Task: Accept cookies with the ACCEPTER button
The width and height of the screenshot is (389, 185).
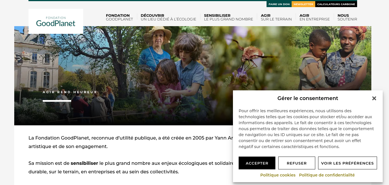Action: (x=257, y=163)
